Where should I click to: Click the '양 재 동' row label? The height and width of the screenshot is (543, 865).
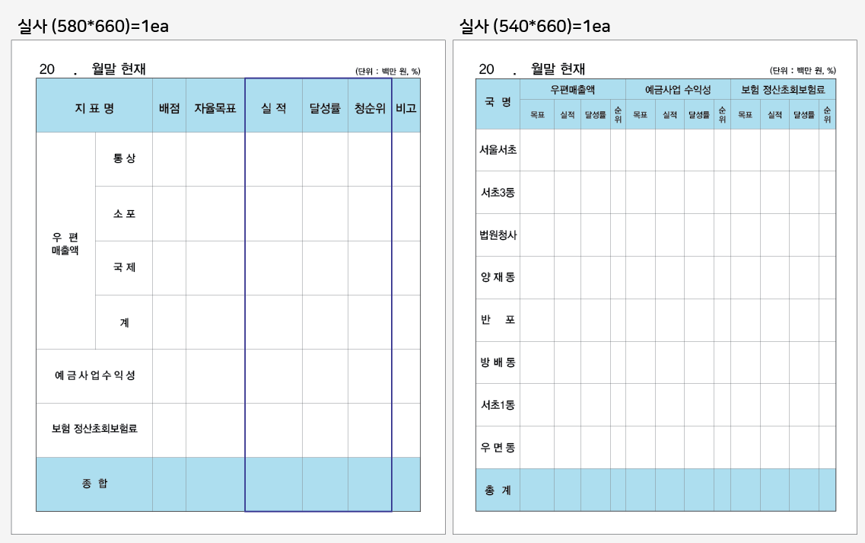click(498, 277)
